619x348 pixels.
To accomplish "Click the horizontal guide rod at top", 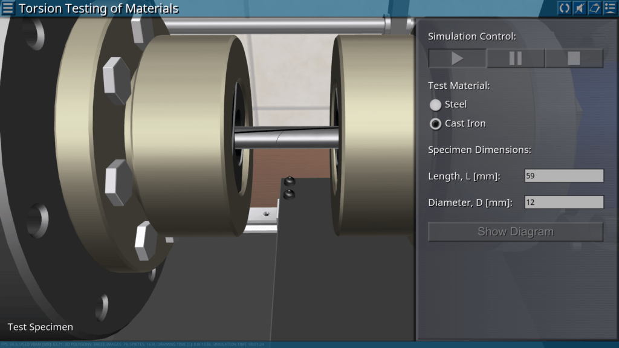I will coord(272,26).
